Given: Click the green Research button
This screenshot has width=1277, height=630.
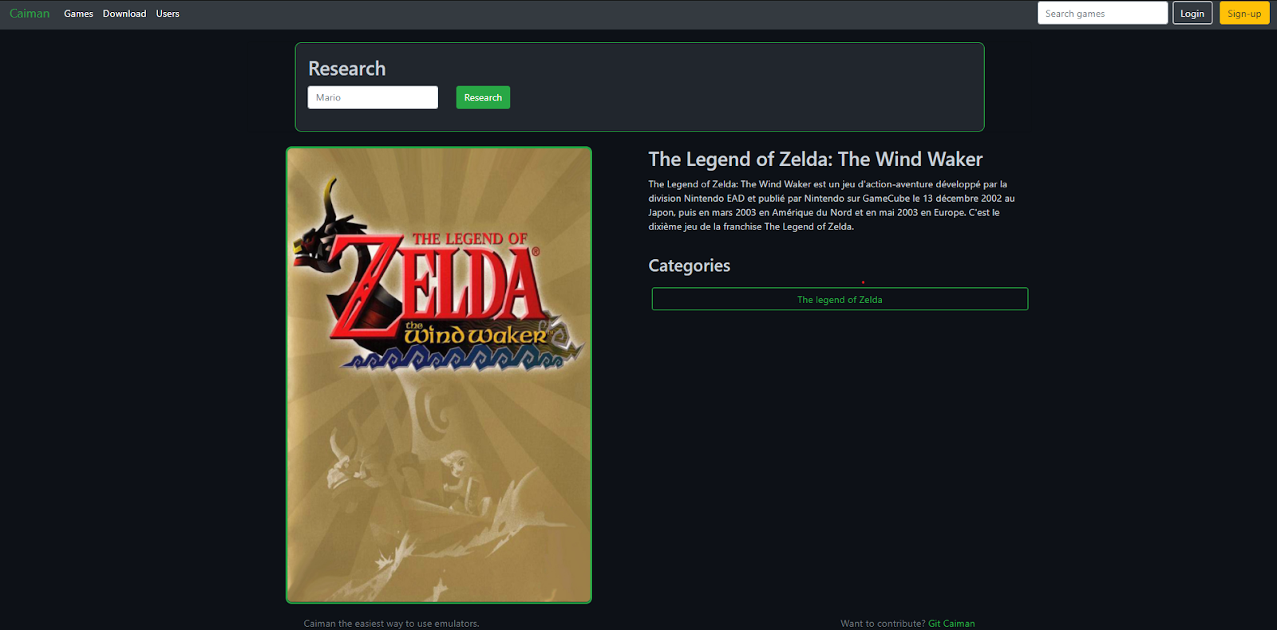Looking at the screenshot, I should (x=483, y=97).
